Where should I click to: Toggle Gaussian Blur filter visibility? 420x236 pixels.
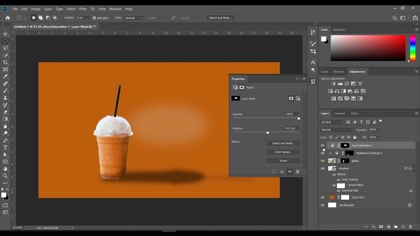tap(339, 191)
